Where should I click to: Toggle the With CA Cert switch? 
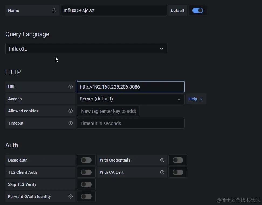click(178, 172)
